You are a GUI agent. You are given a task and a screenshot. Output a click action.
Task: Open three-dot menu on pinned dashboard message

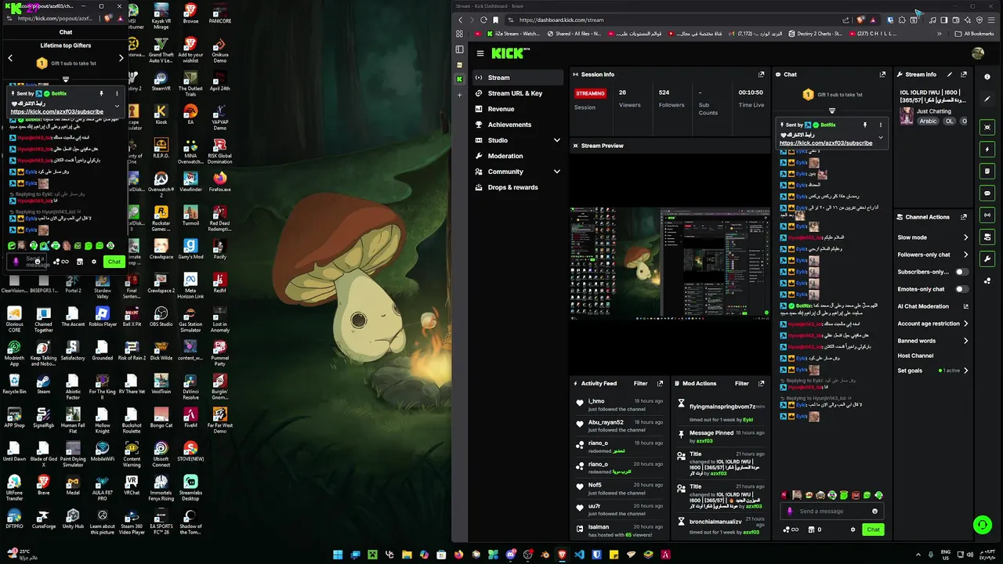pos(880,125)
